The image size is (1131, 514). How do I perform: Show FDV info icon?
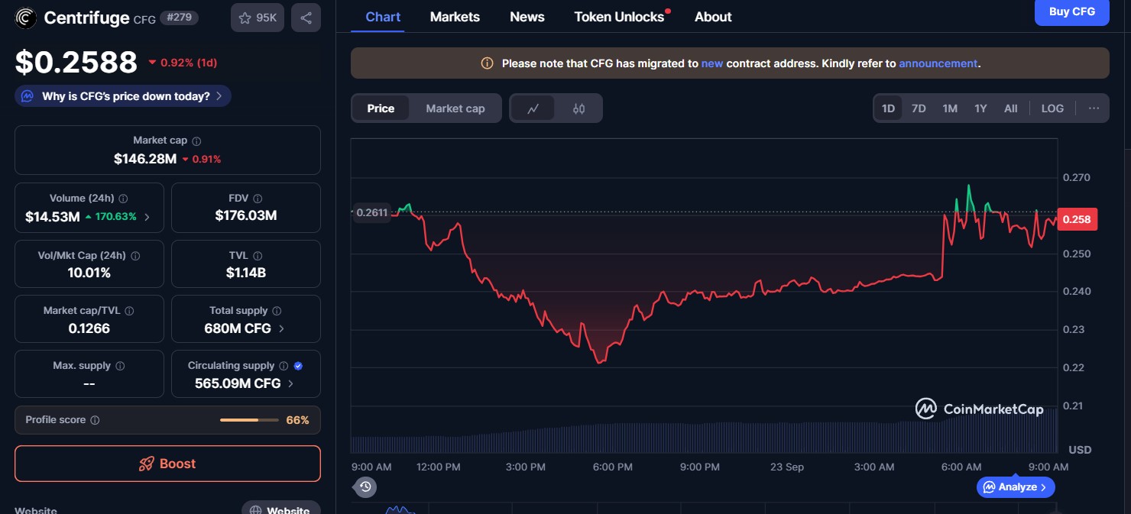[258, 199]
